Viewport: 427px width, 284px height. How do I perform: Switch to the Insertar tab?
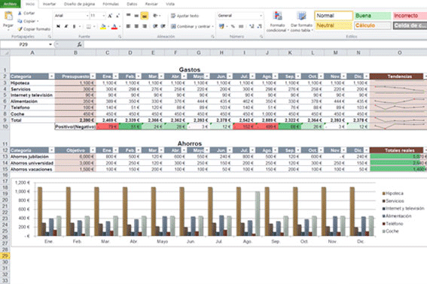point(49,4)
